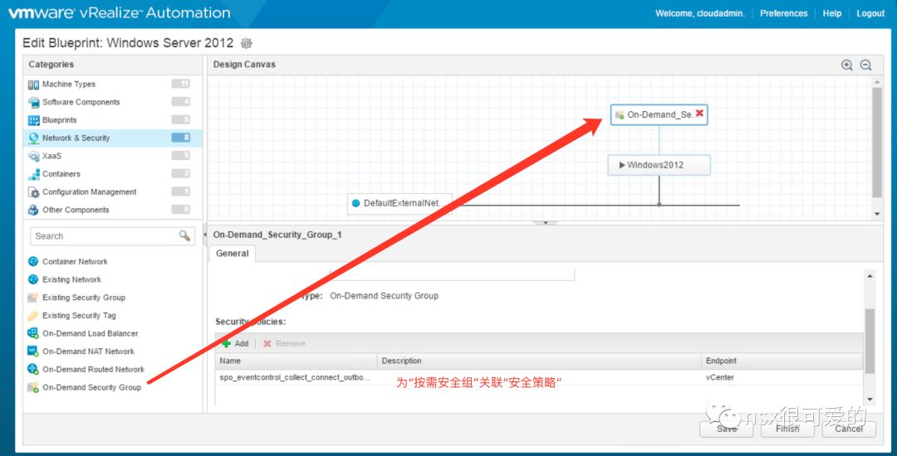Click the Network & Security globe icon
This screenshot has height=456, width=897.
click(x=34, y=138)
